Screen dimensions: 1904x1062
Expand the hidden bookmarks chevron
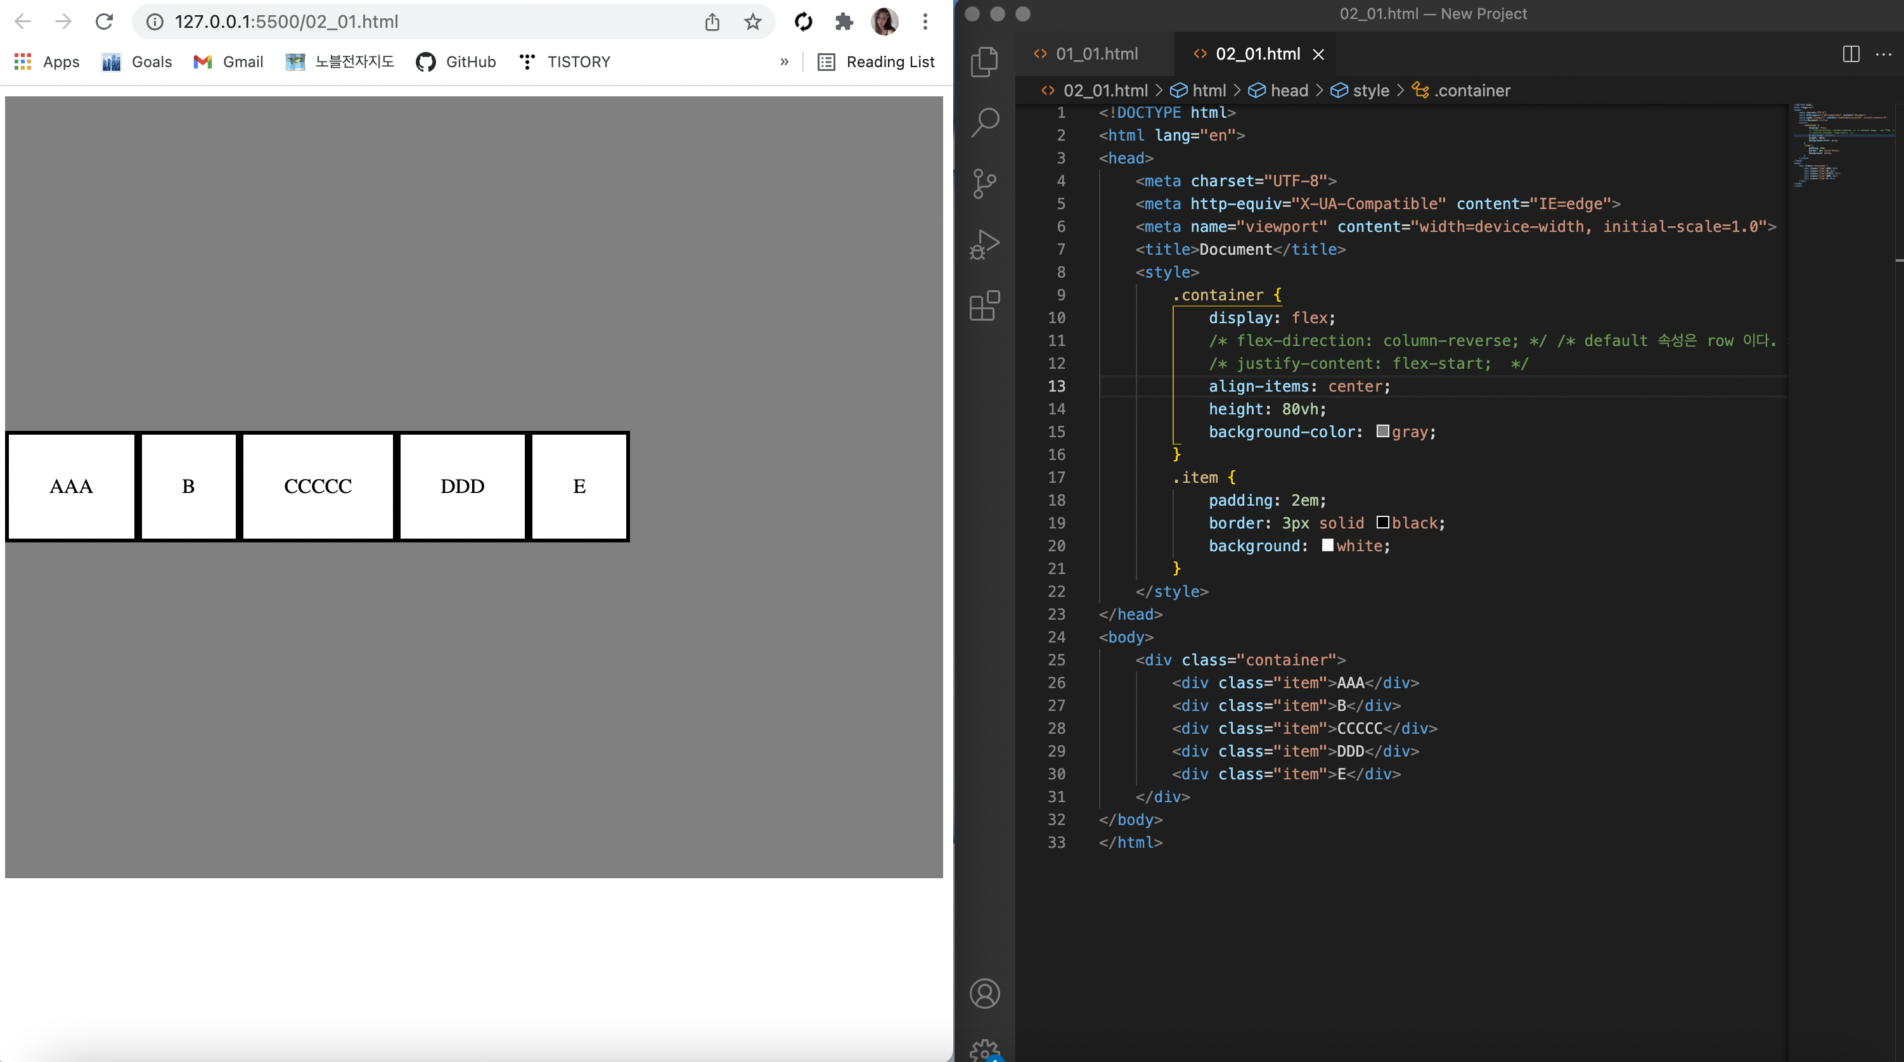pyautogui.click(x=784, y=62)
